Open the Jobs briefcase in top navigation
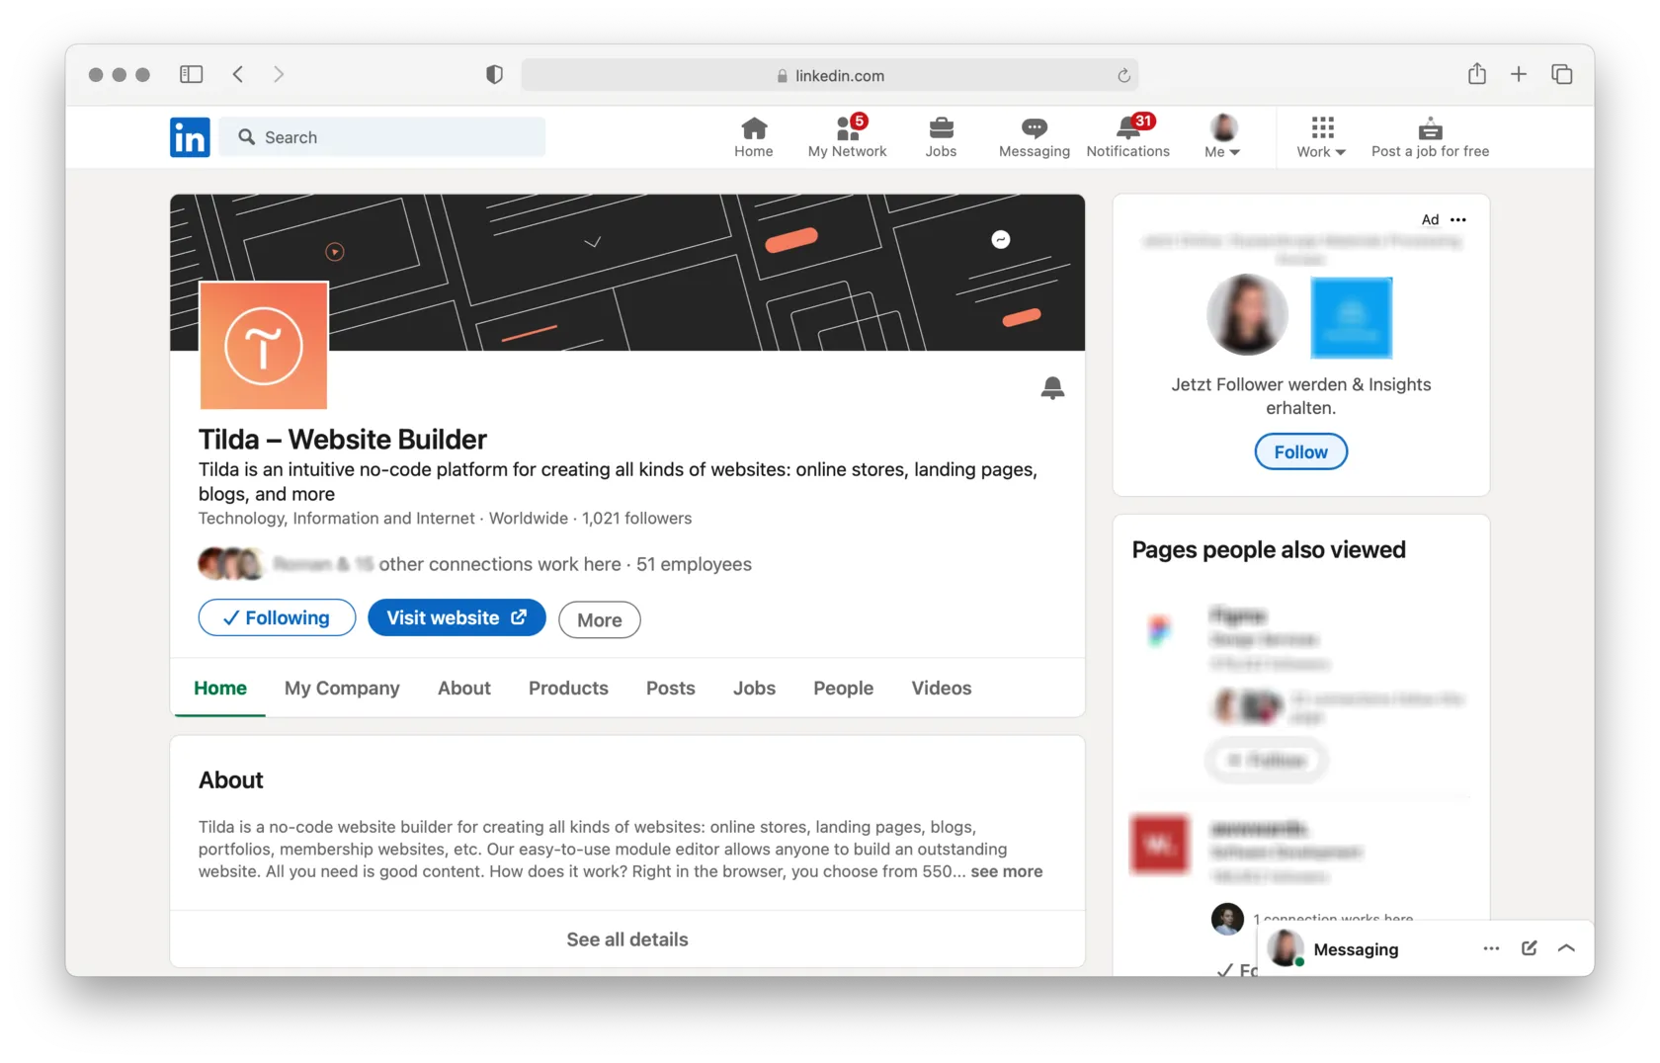Screen dimensions: 1660x1063 coord(941,137)
